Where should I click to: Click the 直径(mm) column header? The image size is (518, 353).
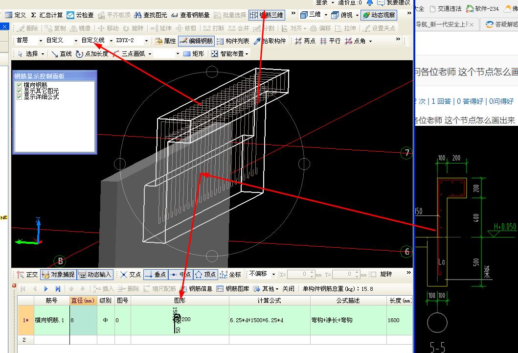click(x=83, y=301)
